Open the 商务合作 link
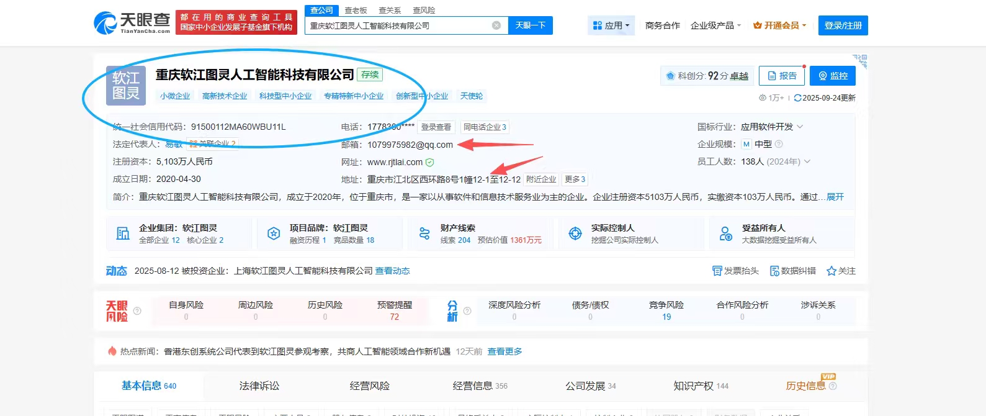Image resolution: width=986 pixels, height=416 pixels. 663,25
